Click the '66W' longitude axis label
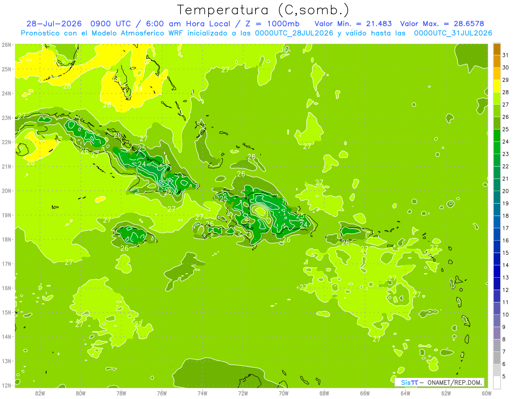517x399 pixels. tap(365, 393)
